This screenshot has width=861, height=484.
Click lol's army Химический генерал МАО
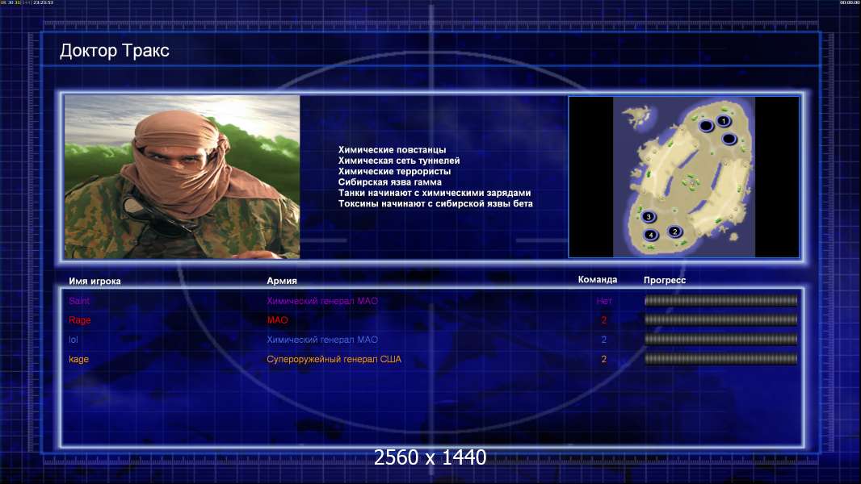point(322,340)
